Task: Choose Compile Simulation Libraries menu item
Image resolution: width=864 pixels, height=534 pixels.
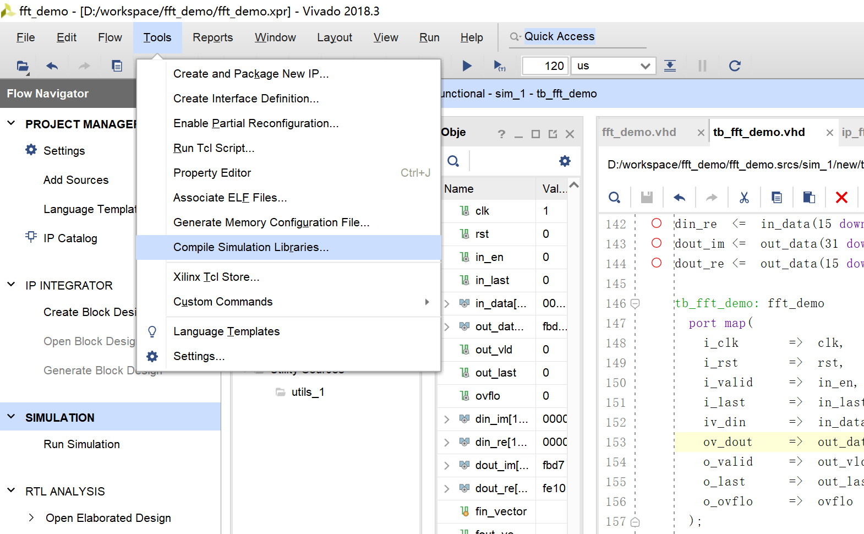Action: click(288, 247)
